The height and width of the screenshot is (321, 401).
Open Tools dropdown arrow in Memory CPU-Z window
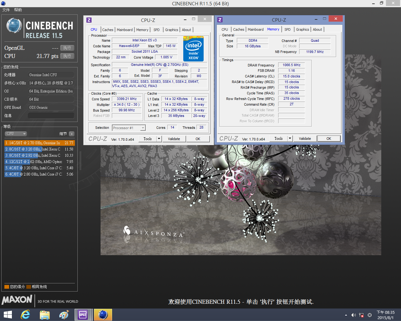pos(290,139)
